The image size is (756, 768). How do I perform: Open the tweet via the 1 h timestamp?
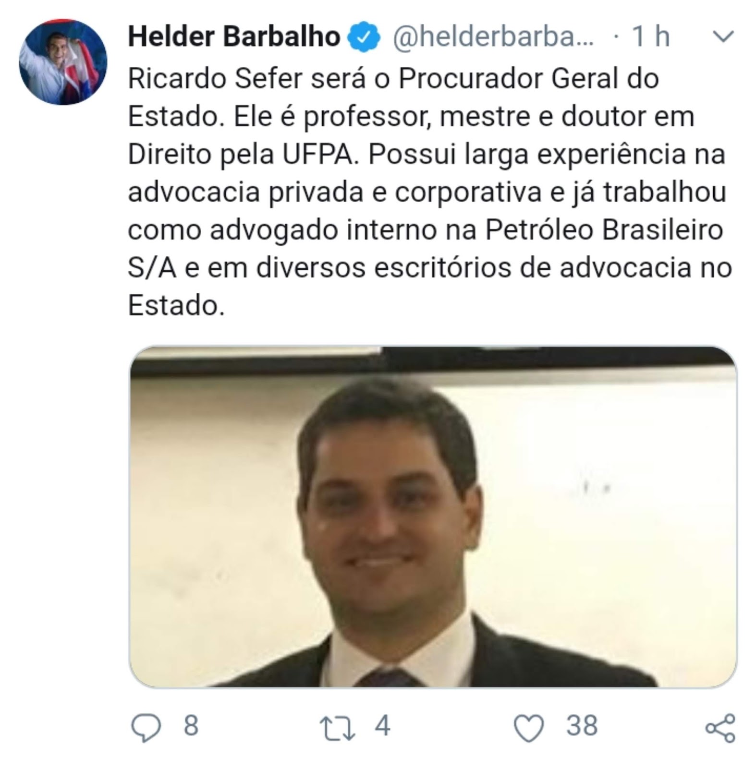click(650, 36)
